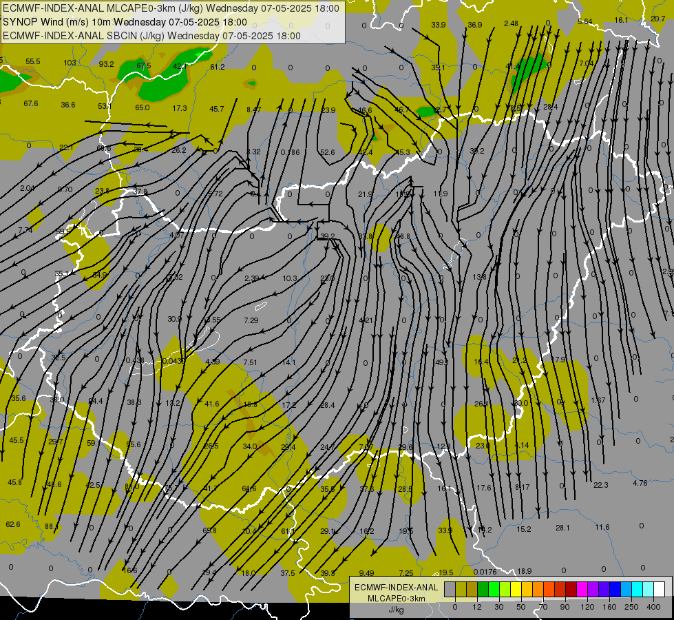Click the olive swatch after the 0 tick
The width and height of the screenshot is (674, 620).
tap(461, 589)
